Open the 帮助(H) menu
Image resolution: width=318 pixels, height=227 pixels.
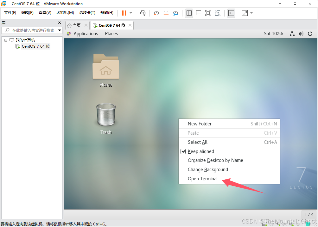click(107, 13)
